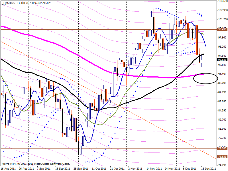228x171 pixels.
Task: Click the 16 Dec 2011 date label
Action: coord(209,169)
